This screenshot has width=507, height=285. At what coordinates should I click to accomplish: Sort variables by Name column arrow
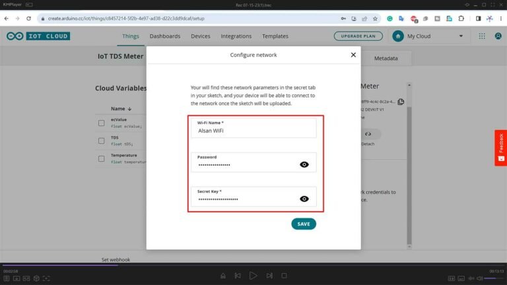coord(129,109)
